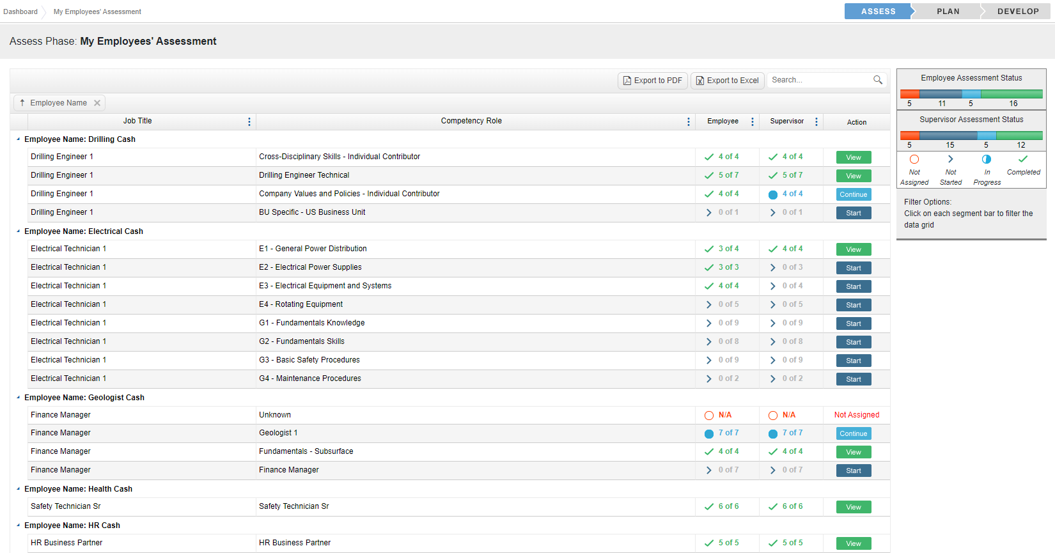Image resolution: width=1055 pixels, height=553 pixels.
Task: Click the Export to PDF button
Action: pos(653,81)
